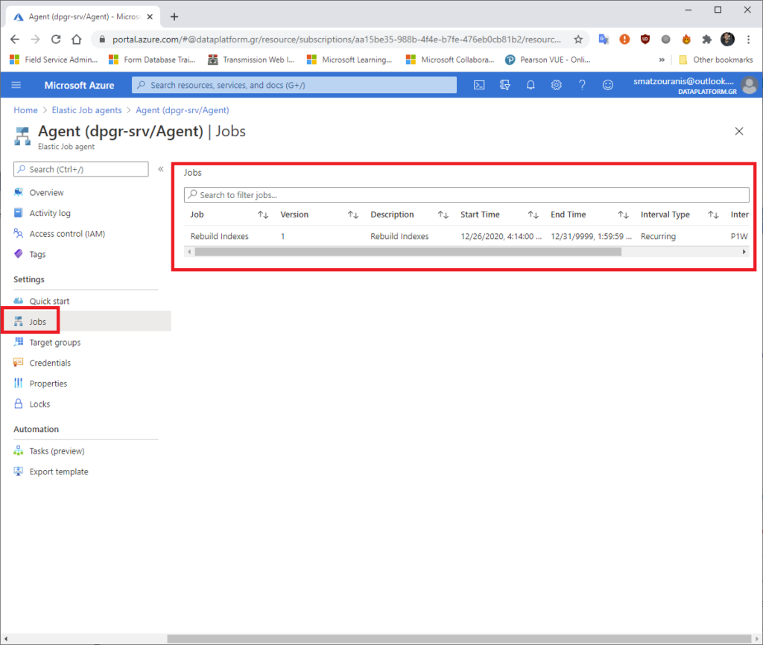Go to Home breadcrumb link
The image size is (763, 645).
(26, 110)
